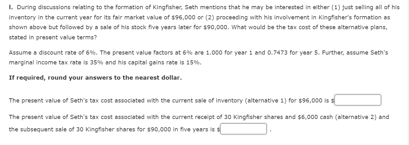This screenshot has height=145, width=409.
Task: Click the dollar sign before alternative 2 field
Action: pyautogui.click(x=218, y=129)
